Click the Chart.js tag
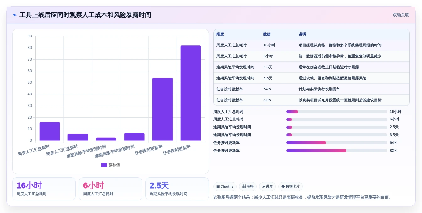 225,186
